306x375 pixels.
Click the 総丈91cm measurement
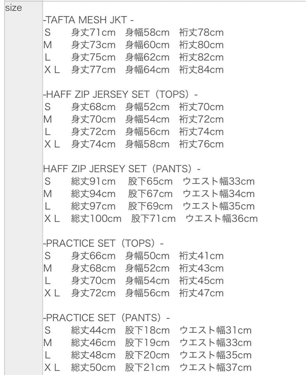click(x=93, y=182)
